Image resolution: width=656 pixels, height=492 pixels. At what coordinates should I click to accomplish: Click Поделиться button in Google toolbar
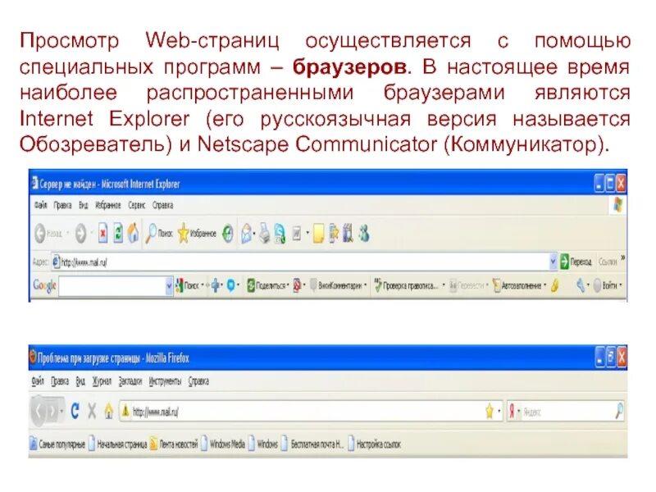(x=268, y=285)
